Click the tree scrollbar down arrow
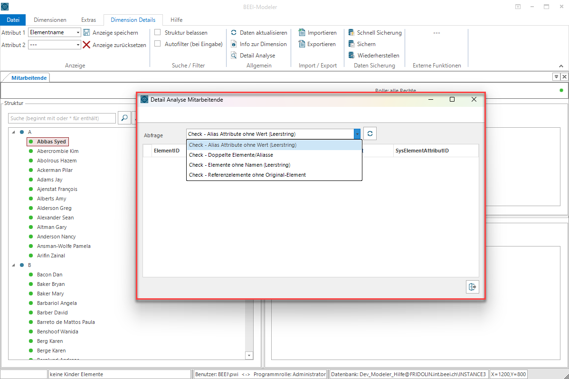This screenshot has height=379, width=569. click(x=249, y=355)
